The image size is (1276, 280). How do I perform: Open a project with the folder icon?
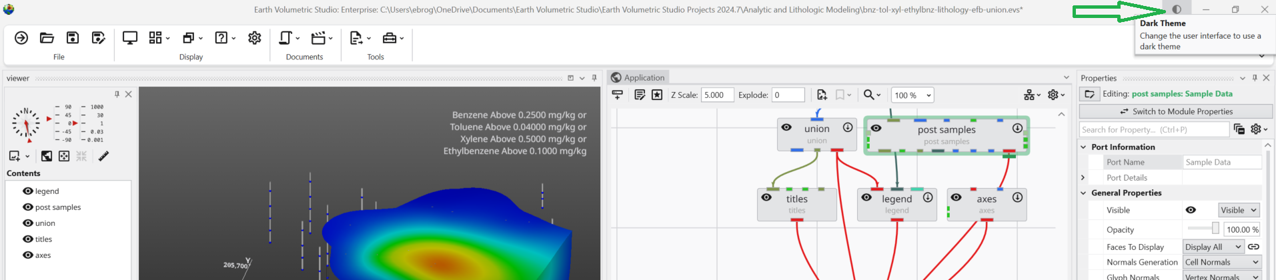[x=47, y=38]
